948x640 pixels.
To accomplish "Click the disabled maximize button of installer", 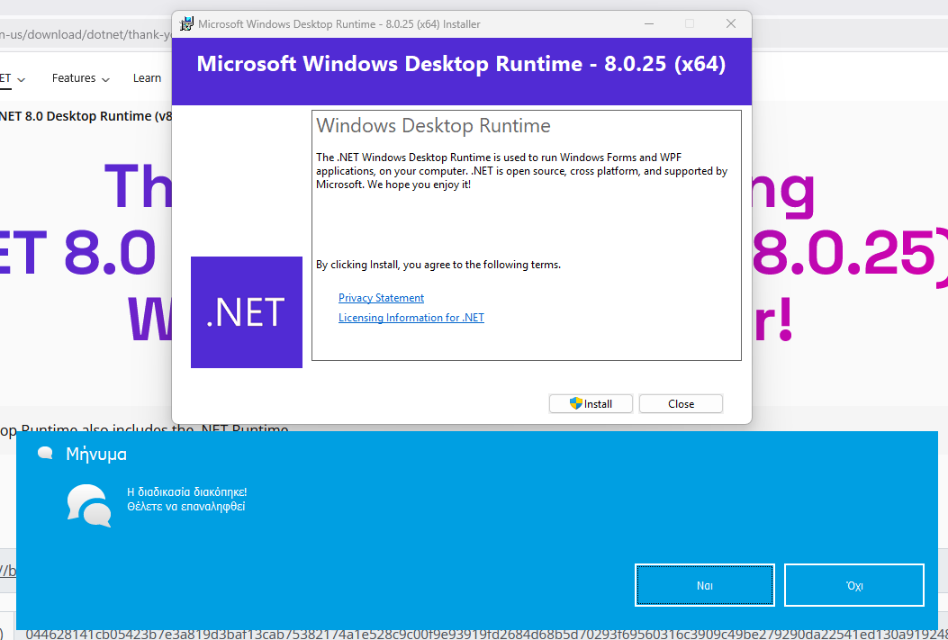I will click(x=690, y=24).
